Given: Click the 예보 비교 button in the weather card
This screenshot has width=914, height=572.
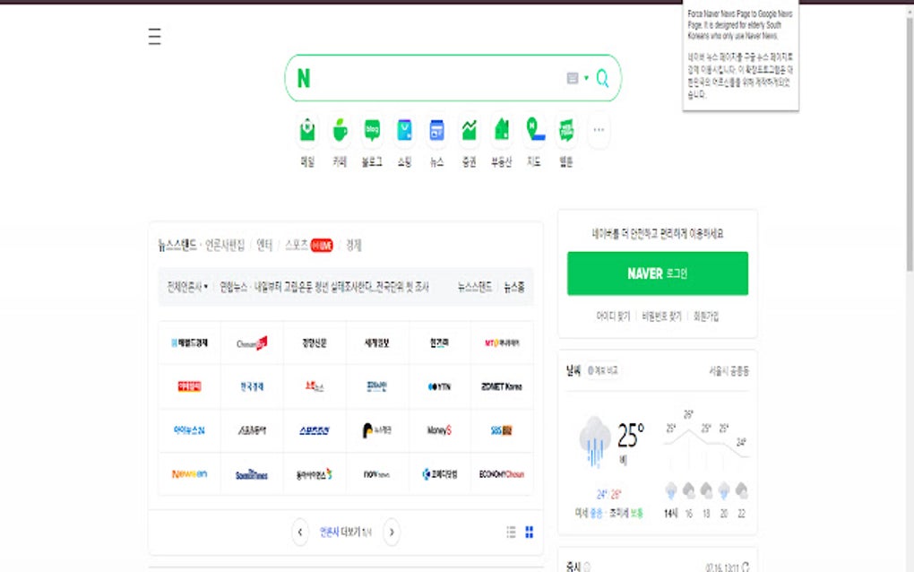Looking at the screenshot, I should 603,370.
